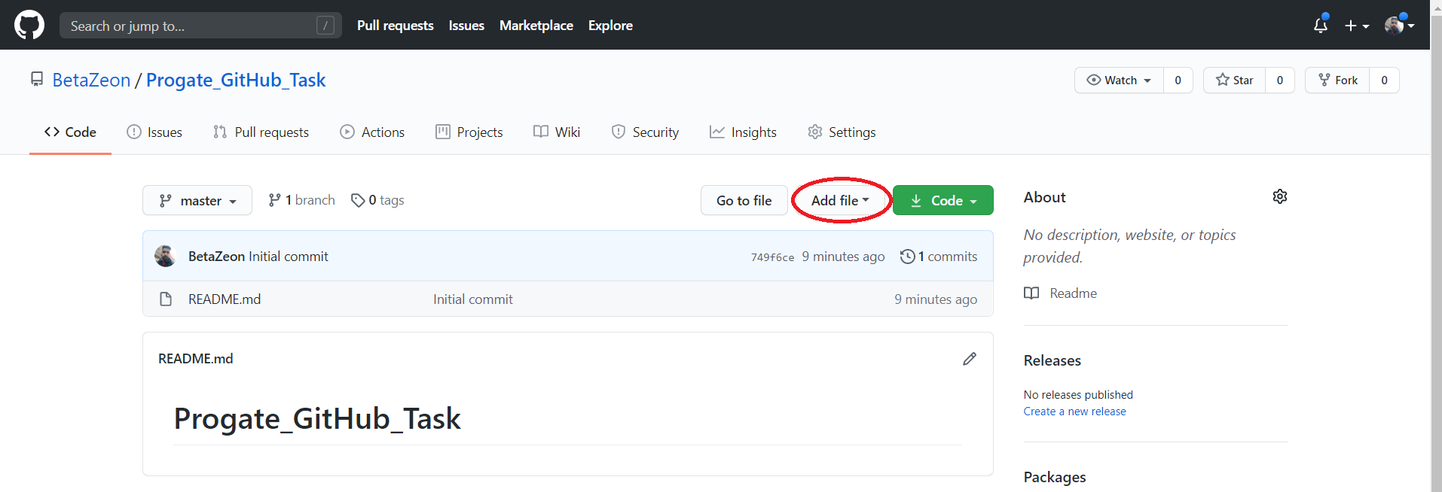The width and height of the screenshot is (1442, 492).
Task: Open About settings gear icon
Action: [1280, 196]
